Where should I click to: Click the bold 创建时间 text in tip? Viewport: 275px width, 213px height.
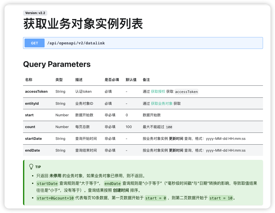(x=121, y=190)
